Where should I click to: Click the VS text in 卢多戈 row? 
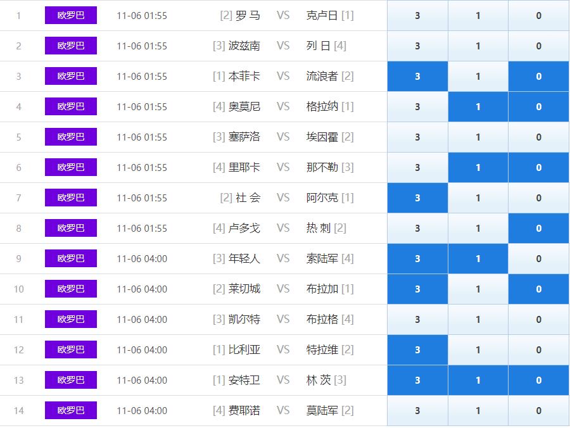283,228
